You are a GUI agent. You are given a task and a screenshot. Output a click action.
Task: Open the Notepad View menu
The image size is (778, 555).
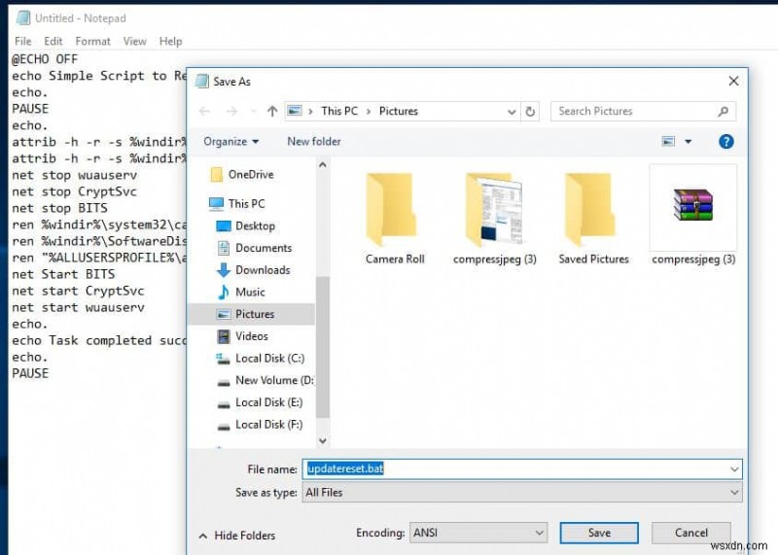click(x=134, y=41)
